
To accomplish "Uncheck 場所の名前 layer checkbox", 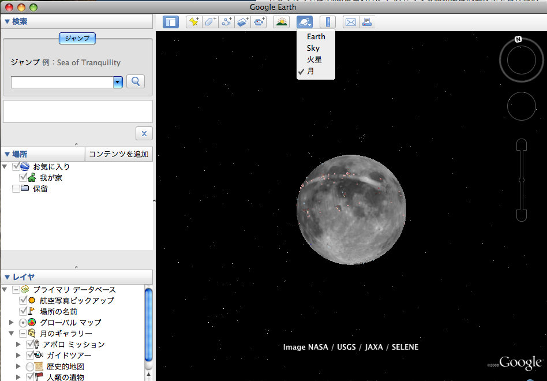I will 23,311.
